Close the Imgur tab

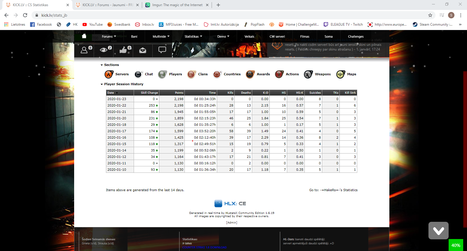pyautogui.click(x=207, y=5)
